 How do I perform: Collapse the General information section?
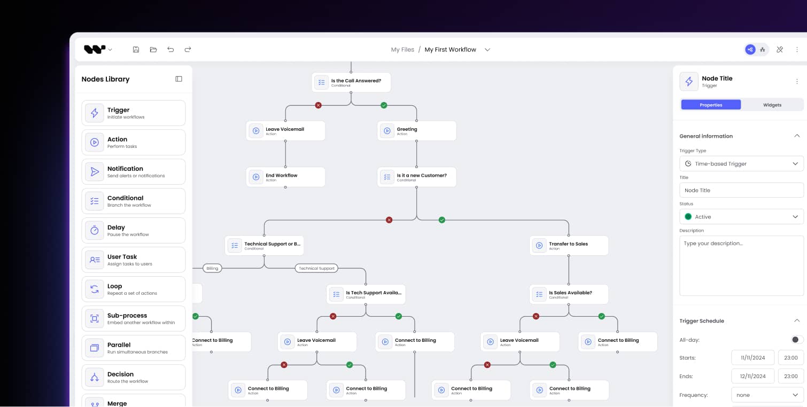click(796, 136)
